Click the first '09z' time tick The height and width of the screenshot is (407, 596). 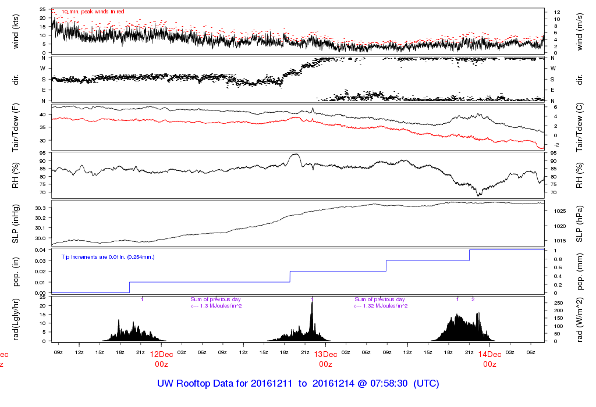point(58,352)
